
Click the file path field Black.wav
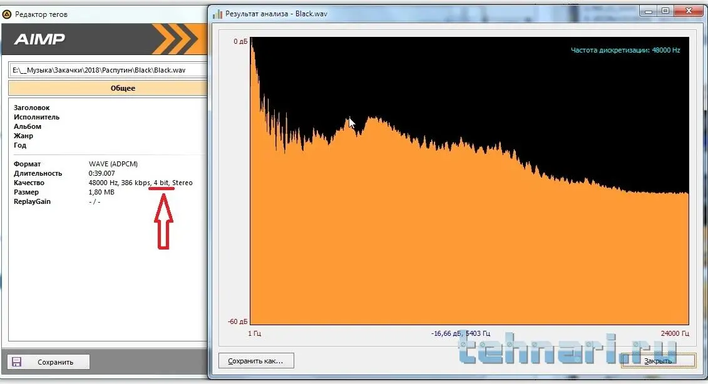point(108,70)
